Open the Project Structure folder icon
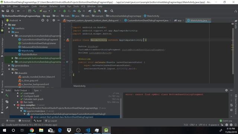The width and height of the screenshot is (238, 134). click(106, 11)
